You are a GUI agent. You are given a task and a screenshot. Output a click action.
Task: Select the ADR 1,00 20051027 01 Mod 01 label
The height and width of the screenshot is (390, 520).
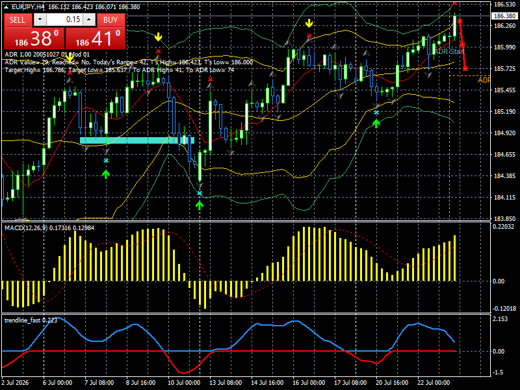(x=47, y=55)
